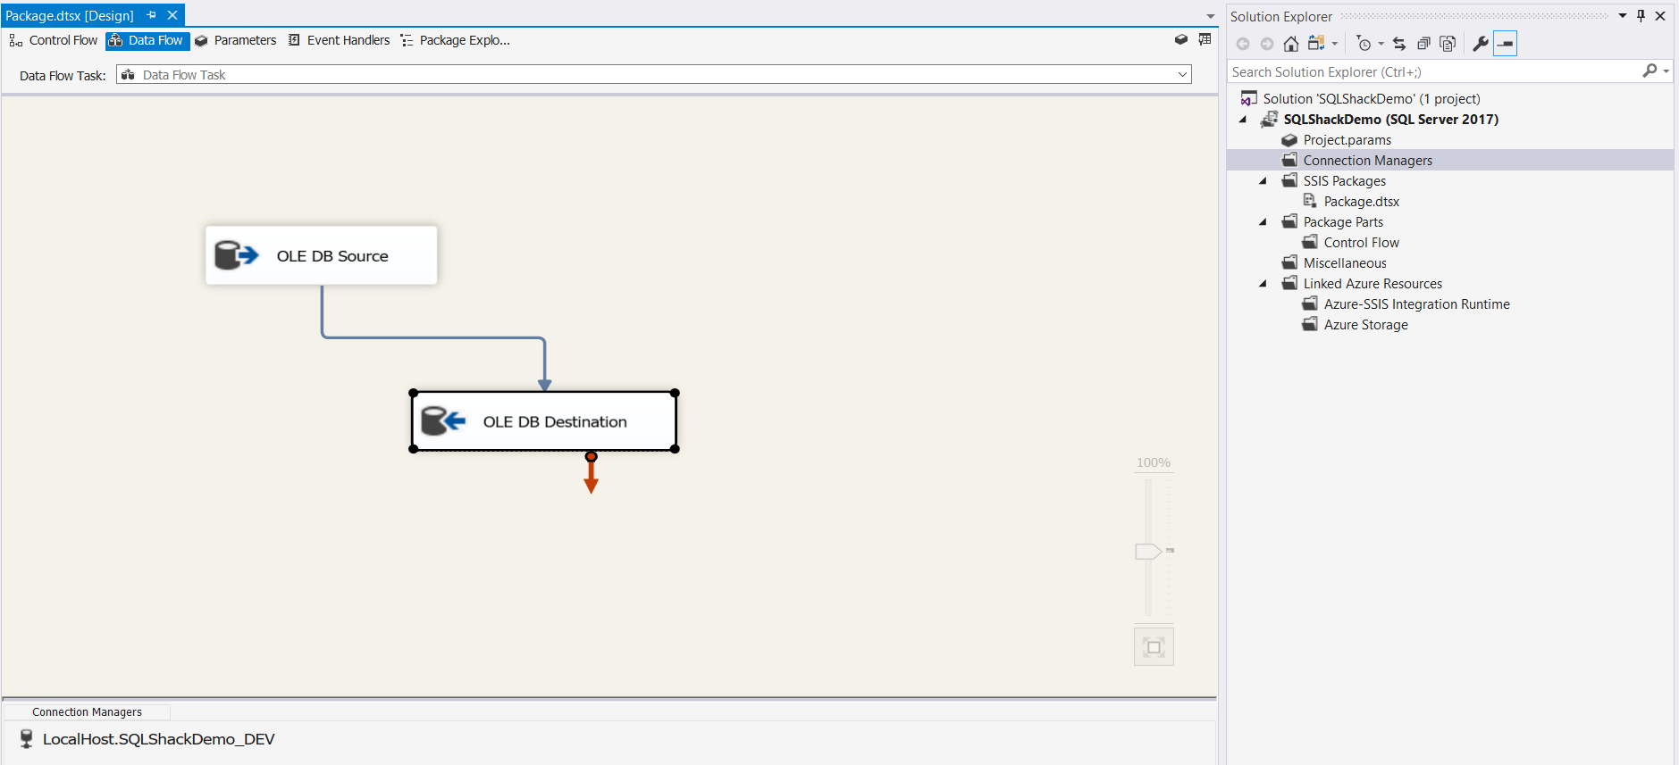Select Control Flow under Package Parts
This screenshot has height=765, width=1679.
1361,243
